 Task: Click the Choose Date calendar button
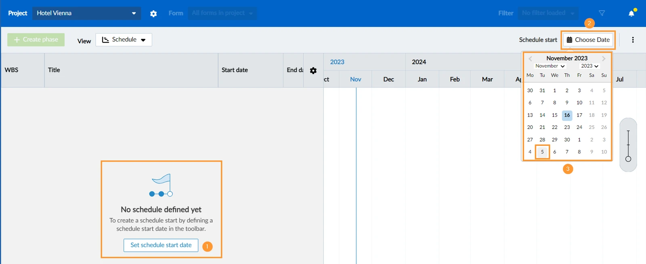pyautogui.click(x=588, y=39)
